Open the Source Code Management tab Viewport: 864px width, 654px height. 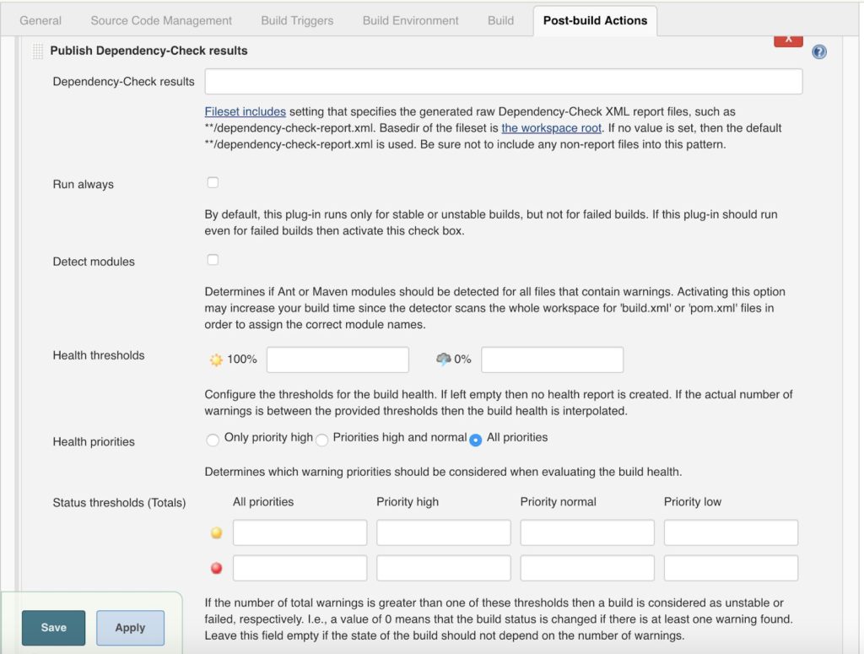[161, 20]
